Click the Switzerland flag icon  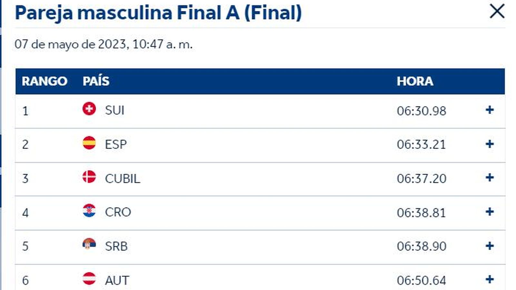[x=89, y=109]
